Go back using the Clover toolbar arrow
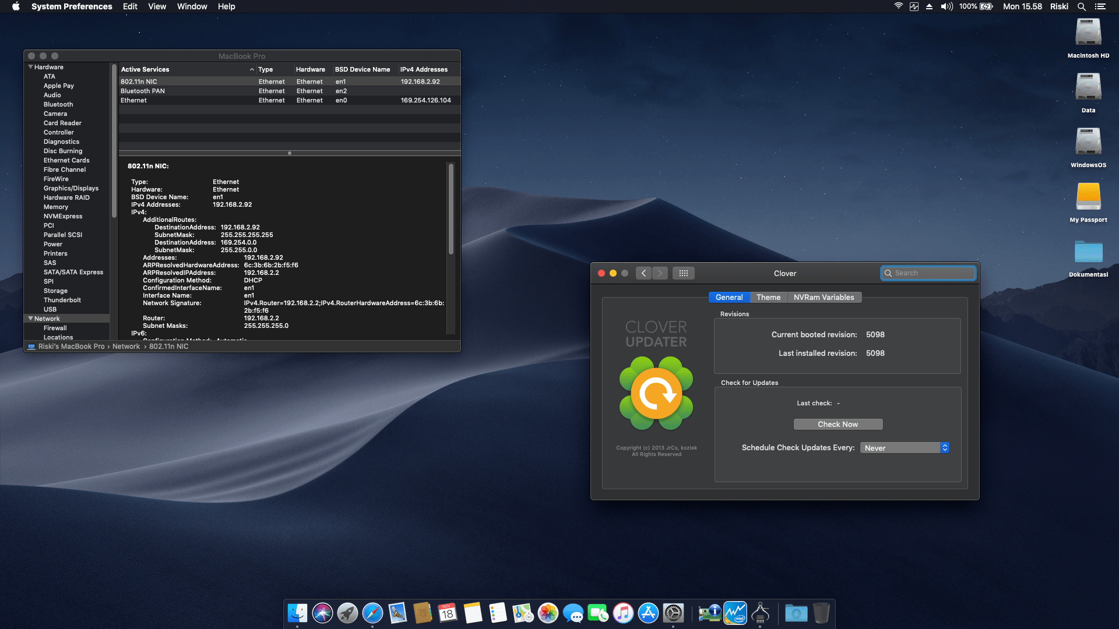1119x629 pixels. [643, 273]
